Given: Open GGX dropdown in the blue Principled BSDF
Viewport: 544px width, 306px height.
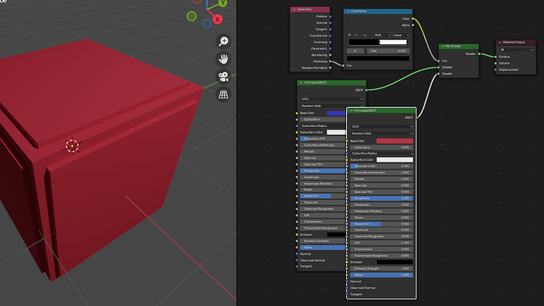Looking at the screenshot, I should 332,99.
